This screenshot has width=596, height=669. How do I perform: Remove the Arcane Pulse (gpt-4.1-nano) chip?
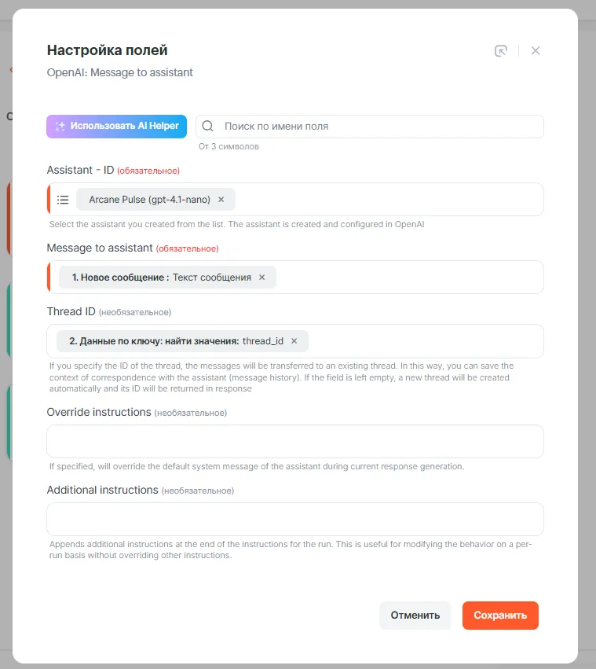[x=221, y=200]
